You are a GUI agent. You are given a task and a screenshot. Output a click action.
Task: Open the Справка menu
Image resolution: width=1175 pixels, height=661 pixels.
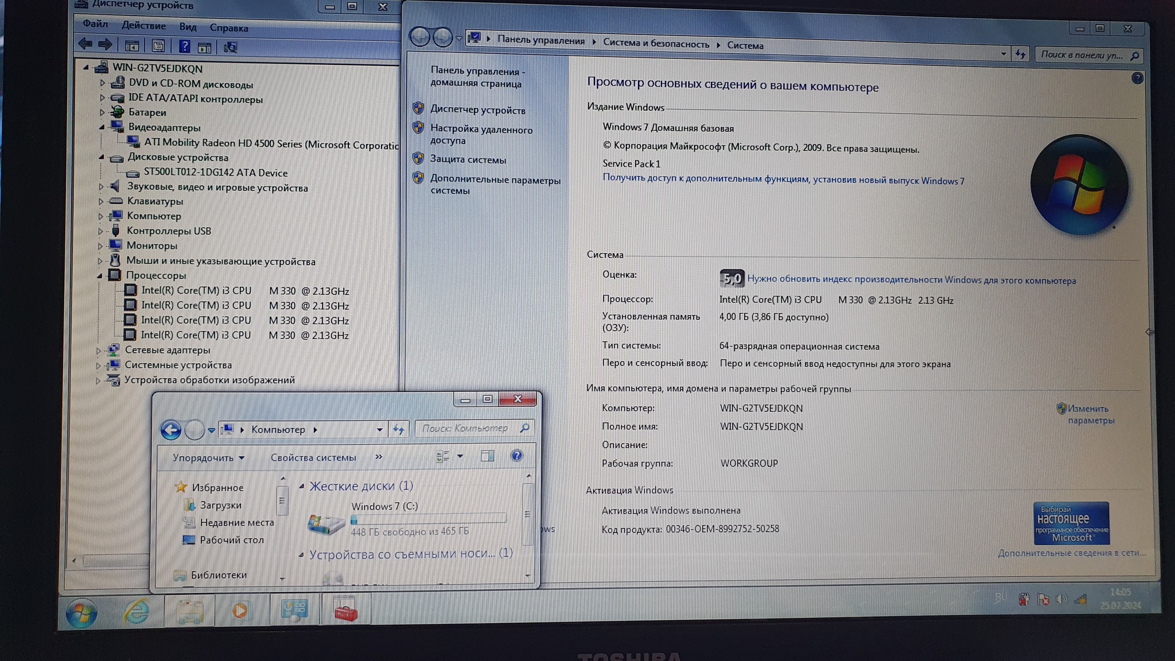229,28
